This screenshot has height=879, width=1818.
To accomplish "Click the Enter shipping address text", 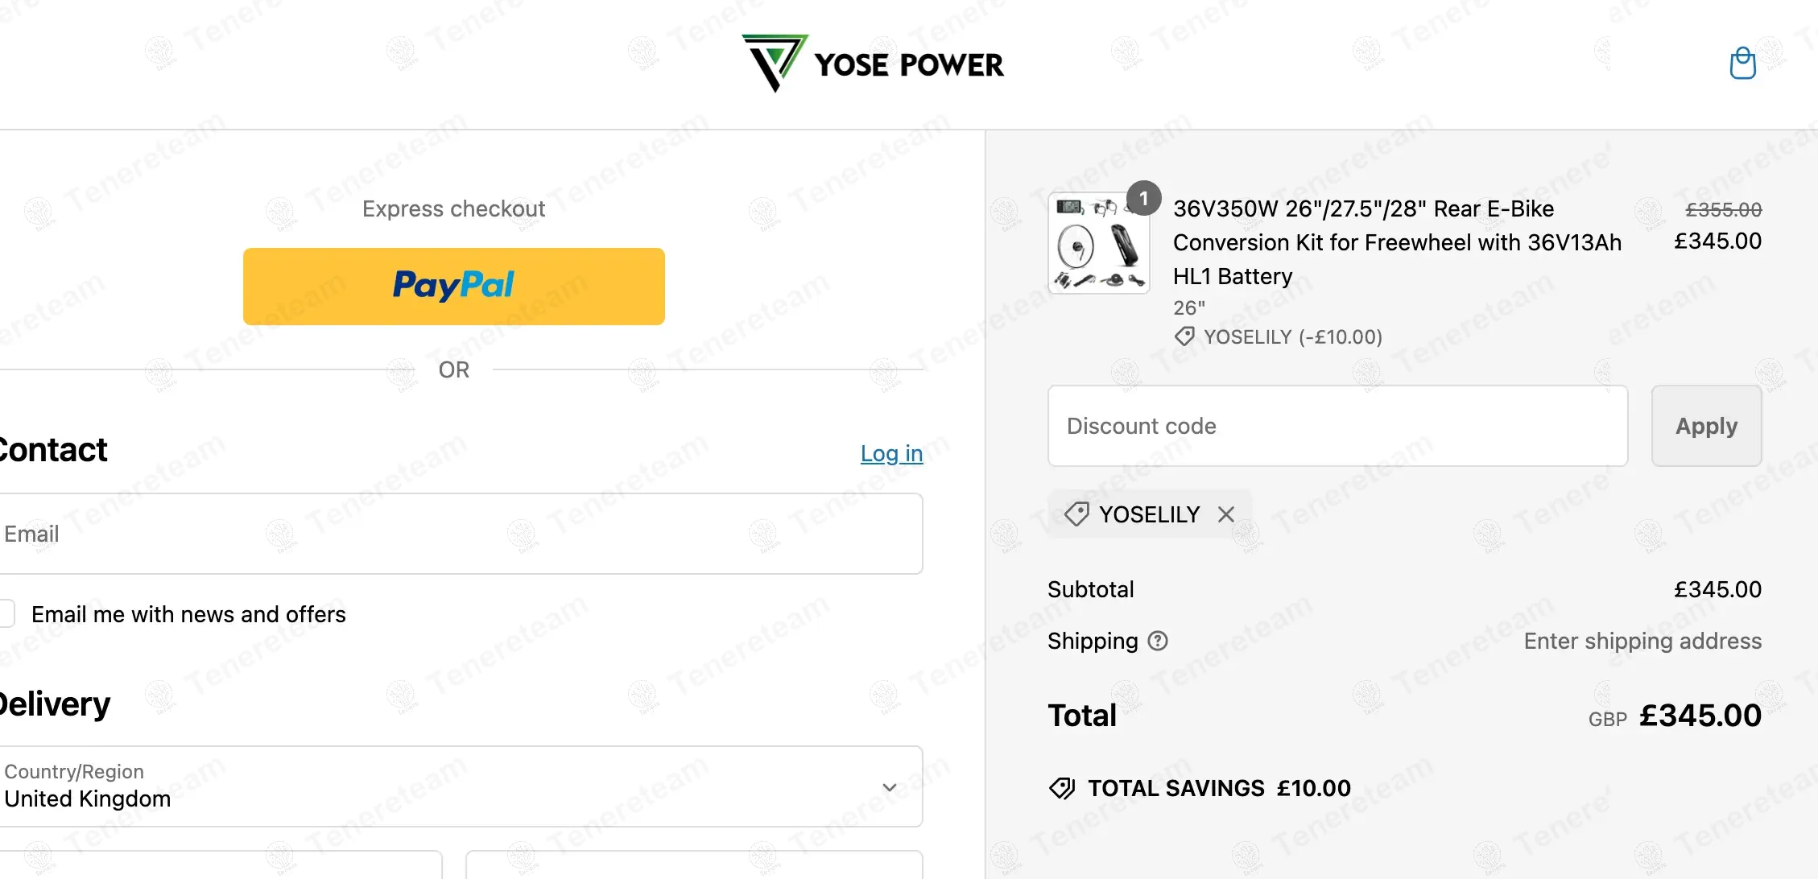I will [1642, 641].
